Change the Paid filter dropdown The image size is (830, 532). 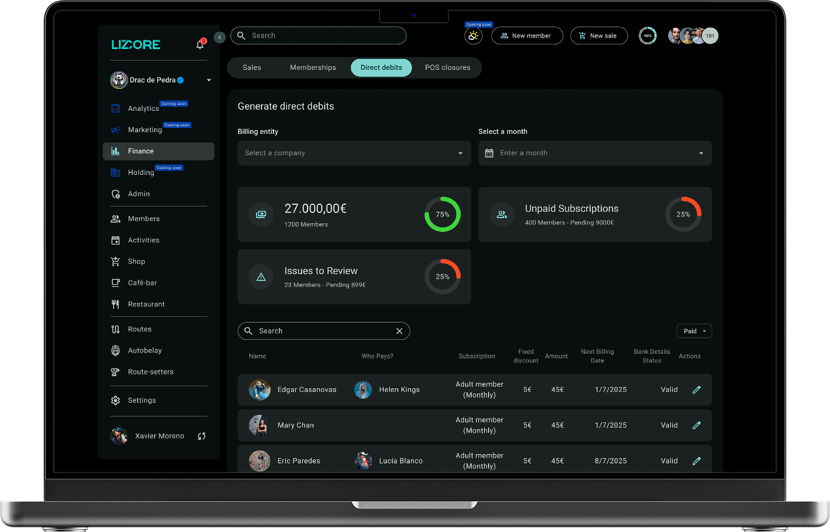click(694, 331)
